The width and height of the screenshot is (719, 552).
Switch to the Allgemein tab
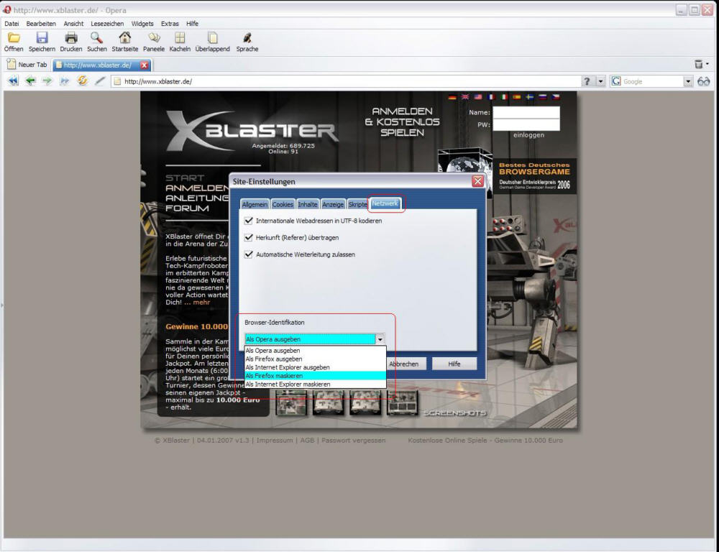pos(255,204)
